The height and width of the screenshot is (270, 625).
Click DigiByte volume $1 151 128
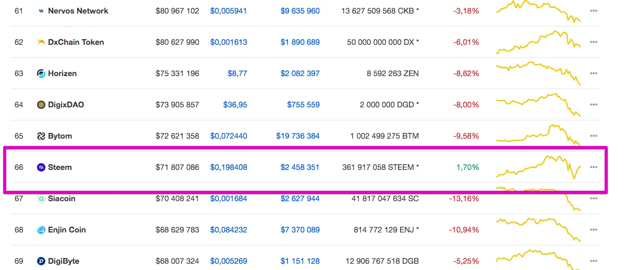(300, 261)
